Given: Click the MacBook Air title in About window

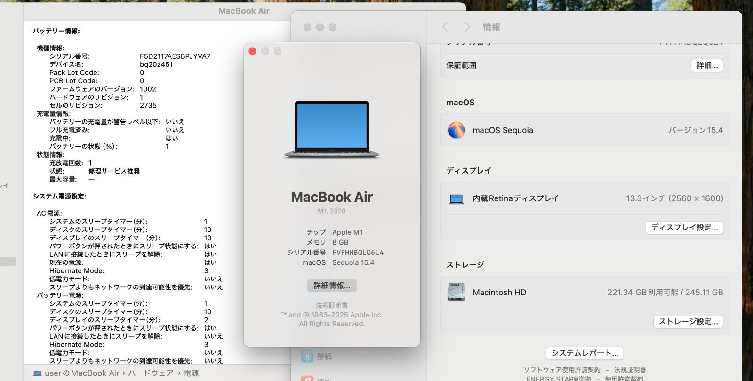Looking at the screenshot, I should point(332,197).
